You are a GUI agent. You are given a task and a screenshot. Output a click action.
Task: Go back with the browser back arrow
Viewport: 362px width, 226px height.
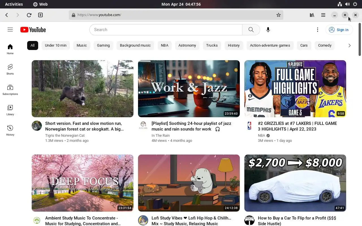click(7, 15)
